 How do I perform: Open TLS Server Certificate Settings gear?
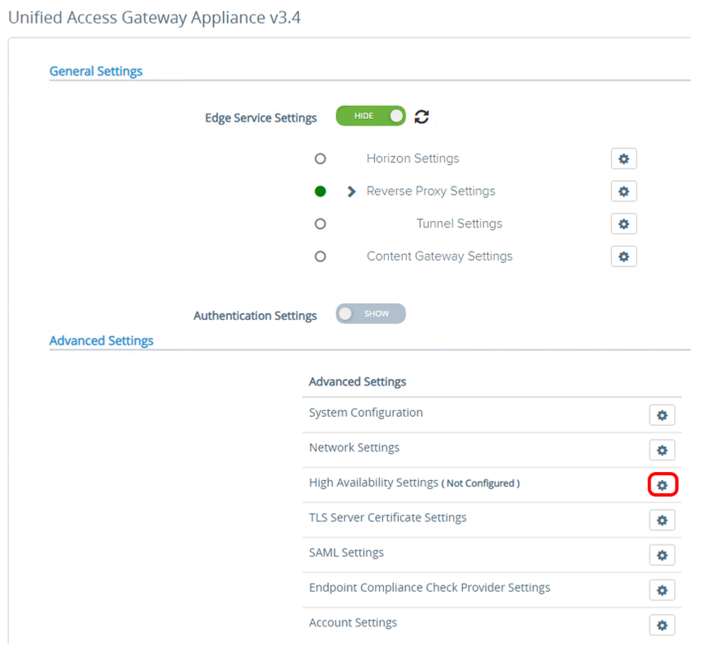662,520
